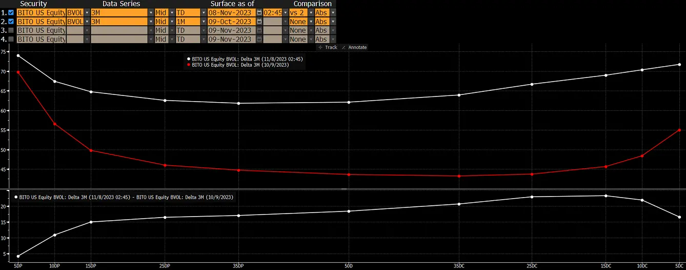686x270 pixels.
Task: Open row 3 Mid dropdown
Action: [x=172, y=30]
